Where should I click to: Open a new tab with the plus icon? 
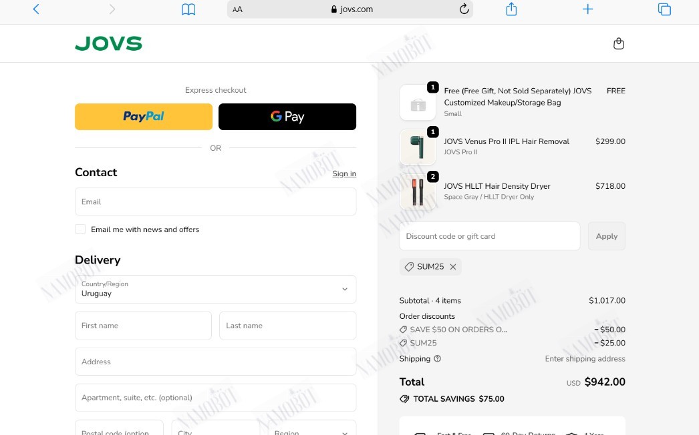(587, 9)
